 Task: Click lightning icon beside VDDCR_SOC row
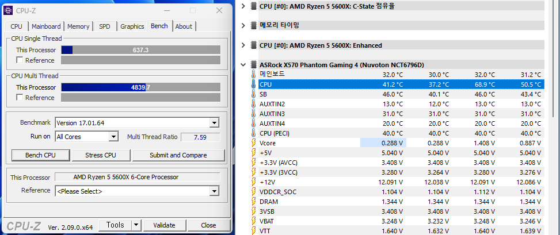[254, 192]
